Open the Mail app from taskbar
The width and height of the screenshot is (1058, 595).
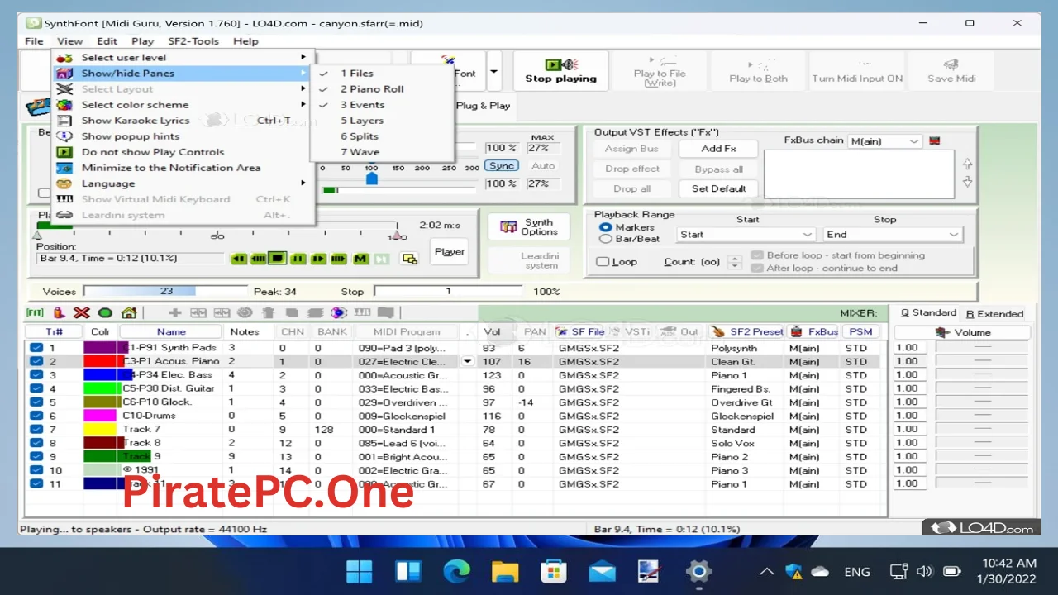[x=602, y=571]
